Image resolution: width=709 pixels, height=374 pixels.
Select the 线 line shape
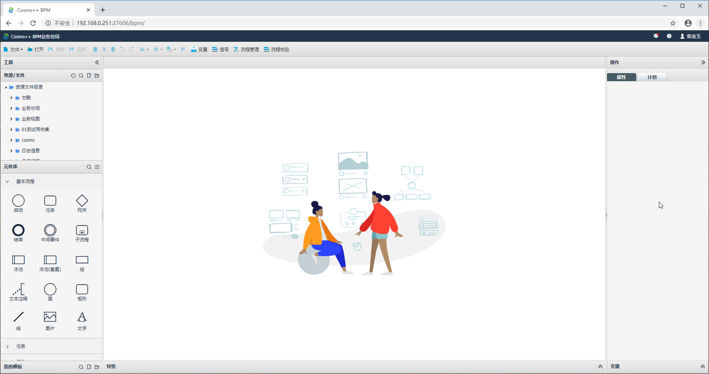click(18, 321)
